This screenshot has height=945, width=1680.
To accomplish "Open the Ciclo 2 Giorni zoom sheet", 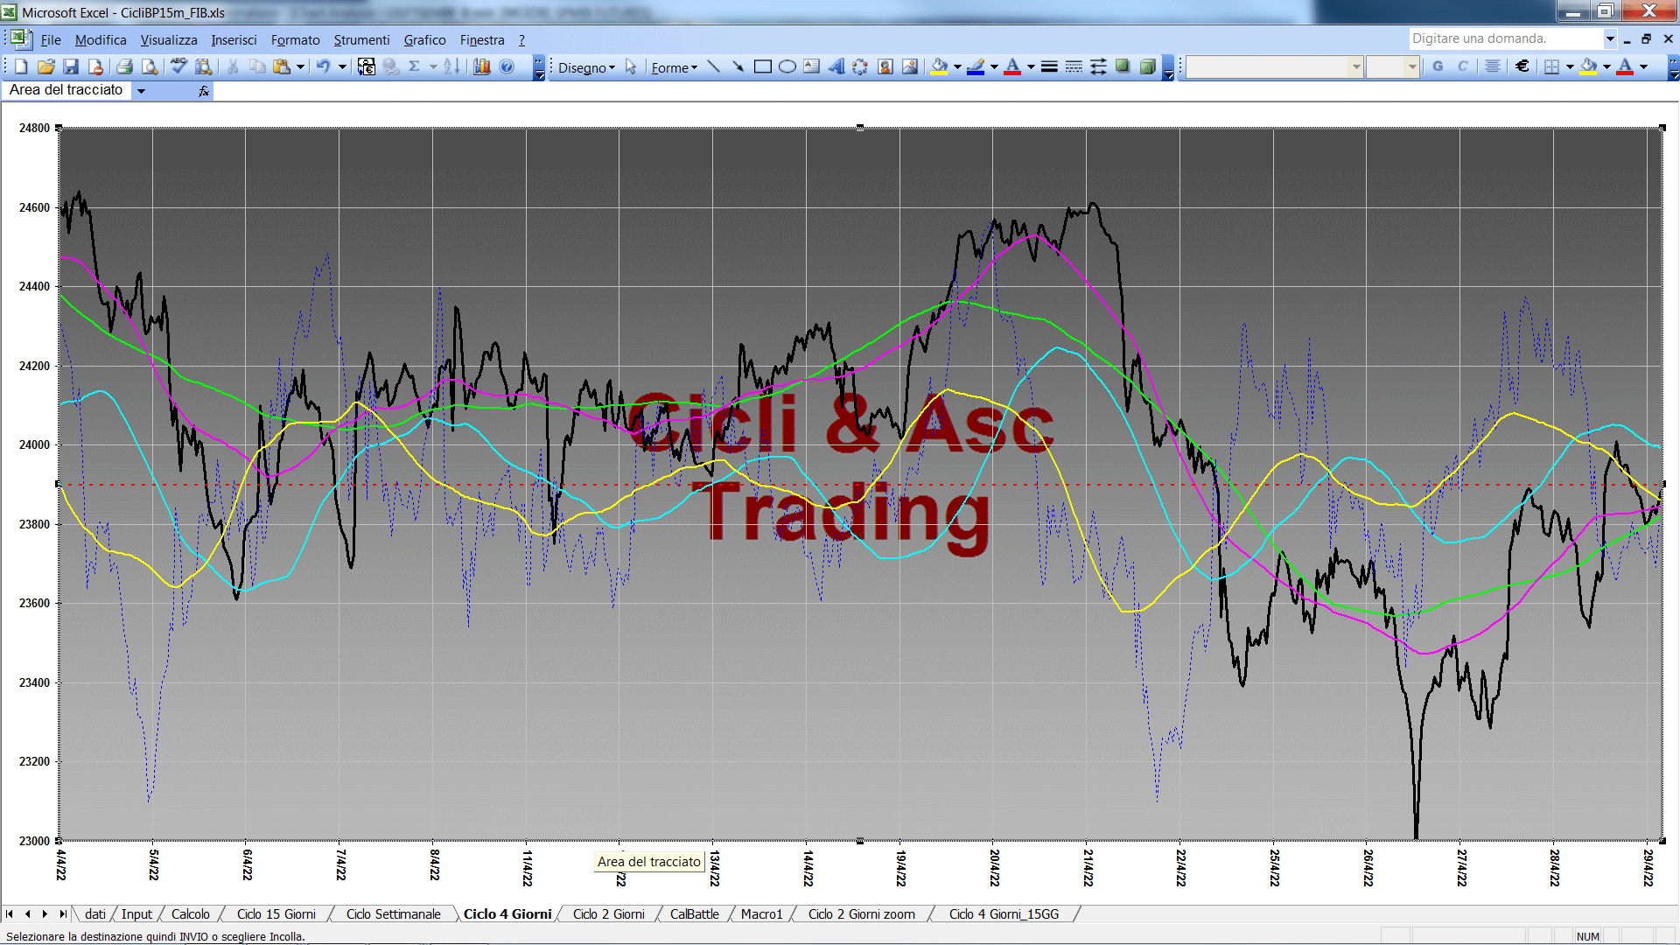I will pos(861,914).
